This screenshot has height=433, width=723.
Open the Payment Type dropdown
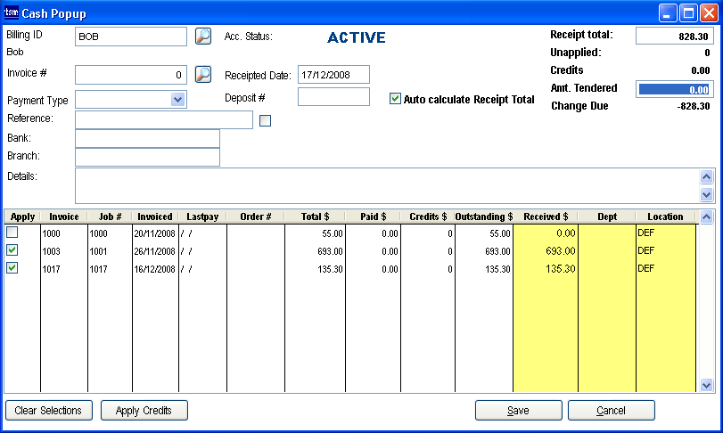(x=177, y=100)
